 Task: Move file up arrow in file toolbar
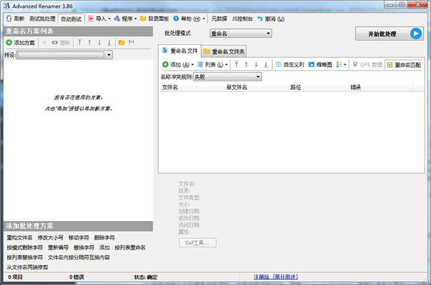(246, 65)
